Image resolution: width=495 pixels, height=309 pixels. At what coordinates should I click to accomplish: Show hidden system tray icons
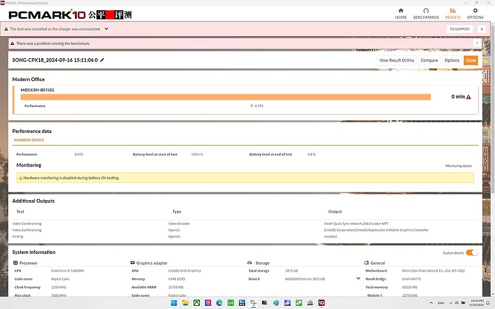[x=432, y=303]
